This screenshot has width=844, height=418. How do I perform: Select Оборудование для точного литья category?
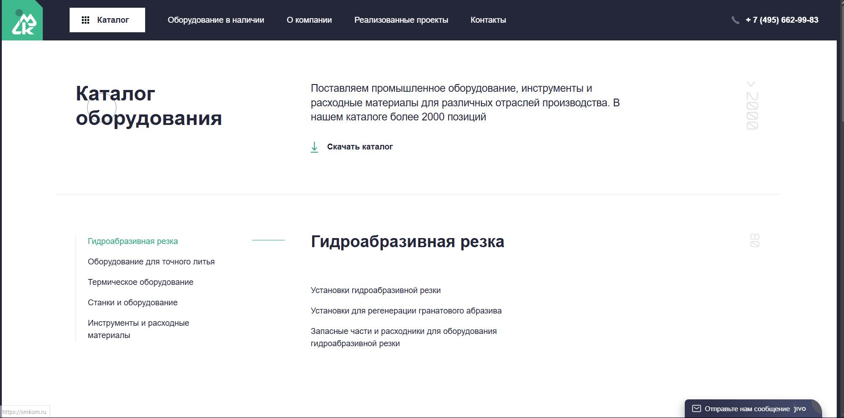[151, 262]
